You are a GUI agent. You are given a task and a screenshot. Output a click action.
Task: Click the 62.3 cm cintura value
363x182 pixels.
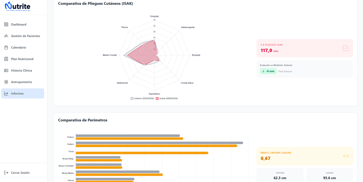point(280,178)
